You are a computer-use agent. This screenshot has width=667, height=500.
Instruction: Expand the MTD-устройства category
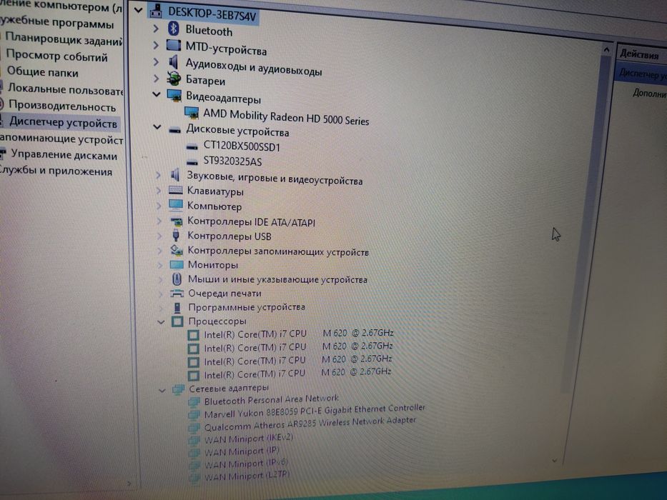click(156, 44)
